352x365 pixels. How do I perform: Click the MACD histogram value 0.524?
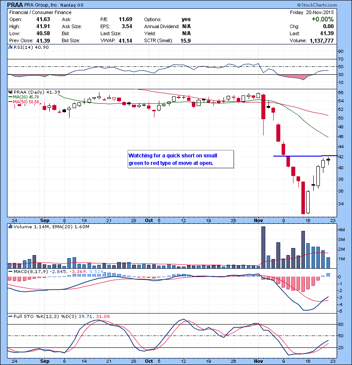coord(96,271)
